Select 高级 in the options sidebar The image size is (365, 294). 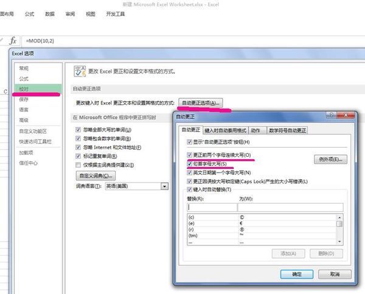click(24, 120)
